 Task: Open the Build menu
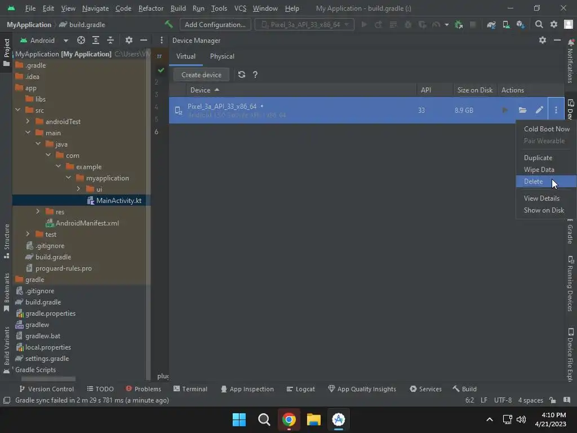click(x=178, y=8)
